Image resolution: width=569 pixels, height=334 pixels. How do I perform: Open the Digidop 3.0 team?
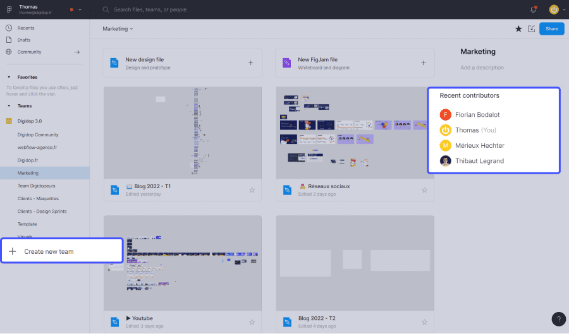[x=30, y=121]
